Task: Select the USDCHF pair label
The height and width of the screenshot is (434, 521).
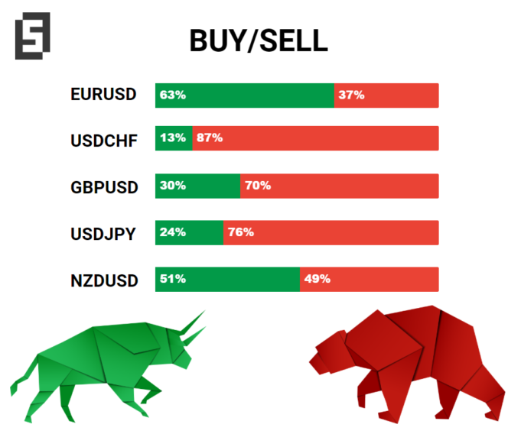Action: pos(104,141)
